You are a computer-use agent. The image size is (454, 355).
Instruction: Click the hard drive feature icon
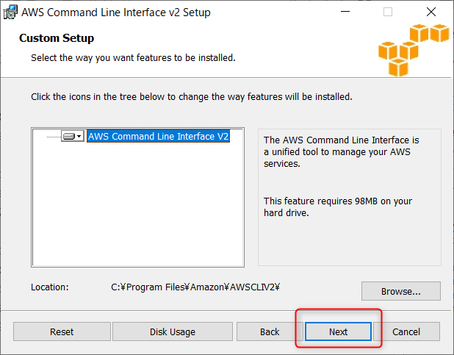point(69,136)
